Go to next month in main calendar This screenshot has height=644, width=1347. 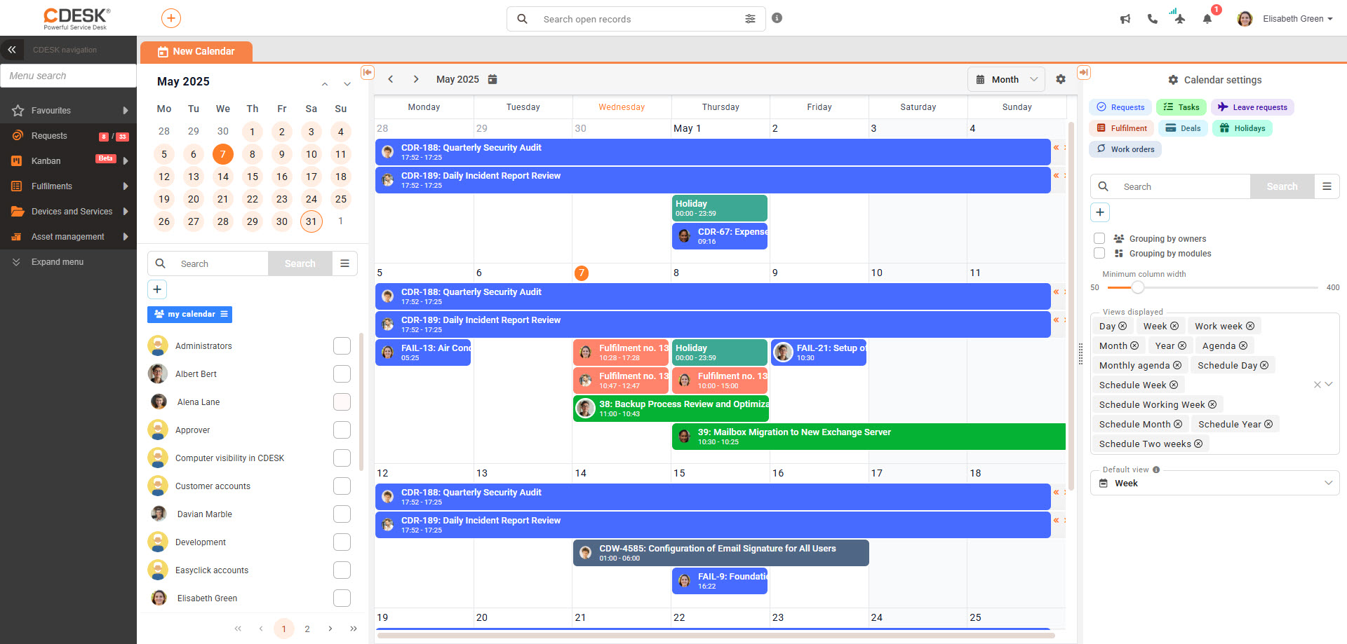[x=416, y=79]
